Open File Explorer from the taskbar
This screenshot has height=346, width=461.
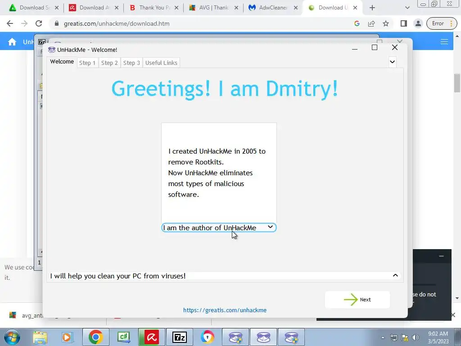(x=40, y=337)
